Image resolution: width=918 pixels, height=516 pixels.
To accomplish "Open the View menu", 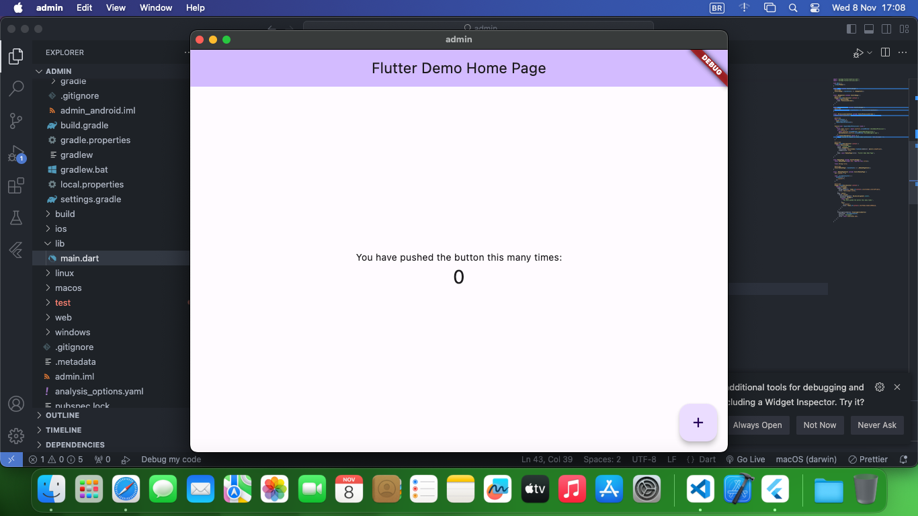I will [116, 8].
